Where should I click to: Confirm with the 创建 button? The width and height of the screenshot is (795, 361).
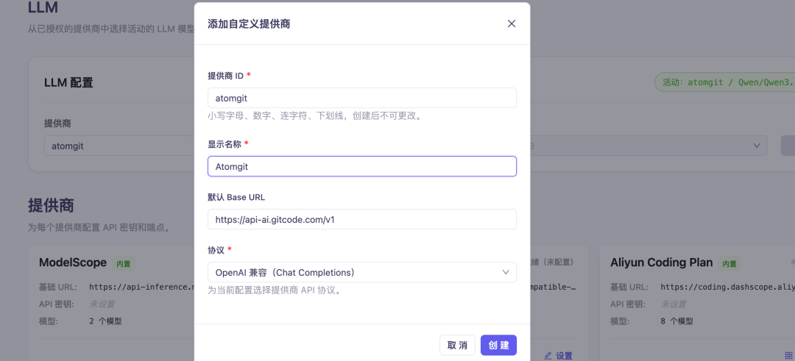pos(498,346)
